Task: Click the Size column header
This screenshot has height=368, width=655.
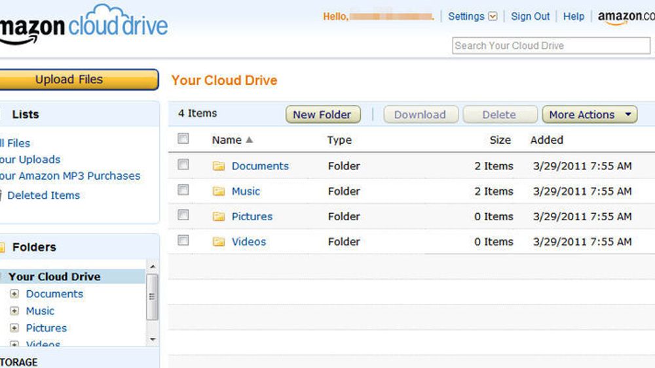Action: point(500,140)
